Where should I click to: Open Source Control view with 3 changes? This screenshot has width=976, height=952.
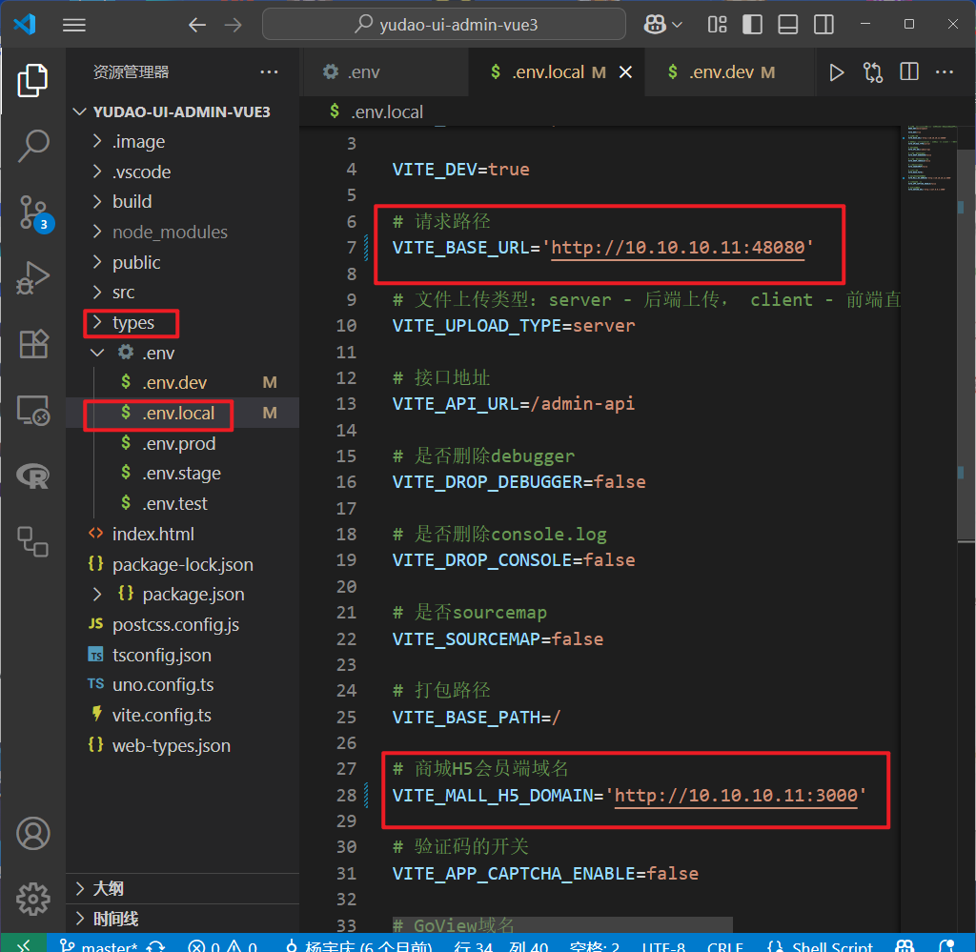click(33, 213)
